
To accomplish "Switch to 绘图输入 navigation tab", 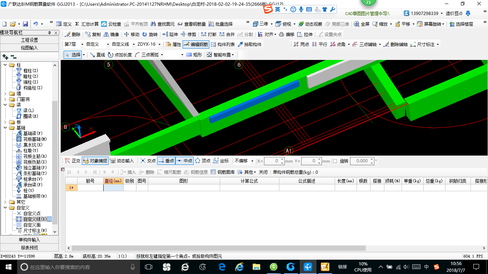I will (x=29, y=47).
